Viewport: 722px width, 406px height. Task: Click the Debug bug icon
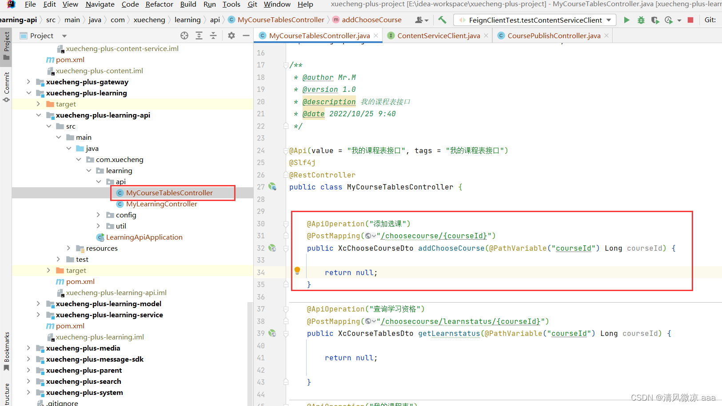point(641,20)
